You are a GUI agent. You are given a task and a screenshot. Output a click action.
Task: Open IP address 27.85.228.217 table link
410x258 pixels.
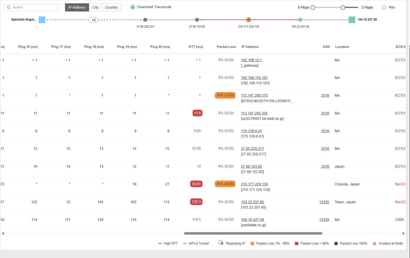pyautogui.click(x=252, y=149)
